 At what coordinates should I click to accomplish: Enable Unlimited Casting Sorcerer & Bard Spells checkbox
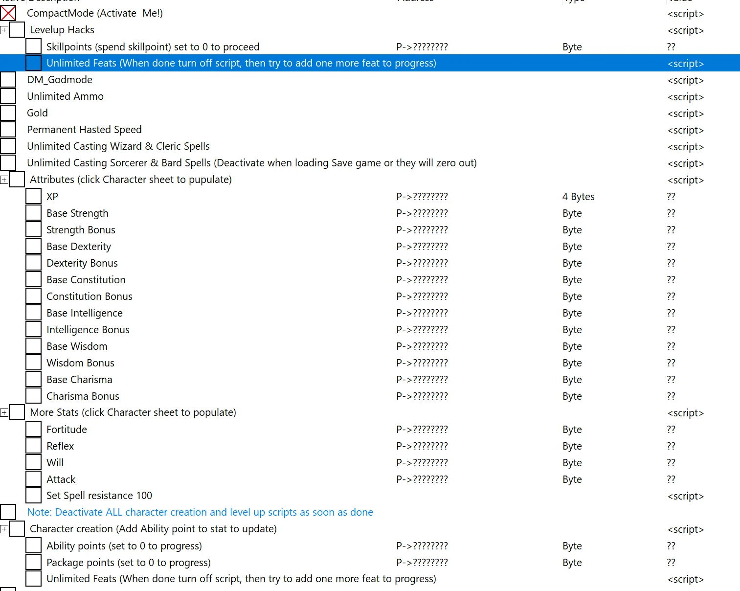8,163
